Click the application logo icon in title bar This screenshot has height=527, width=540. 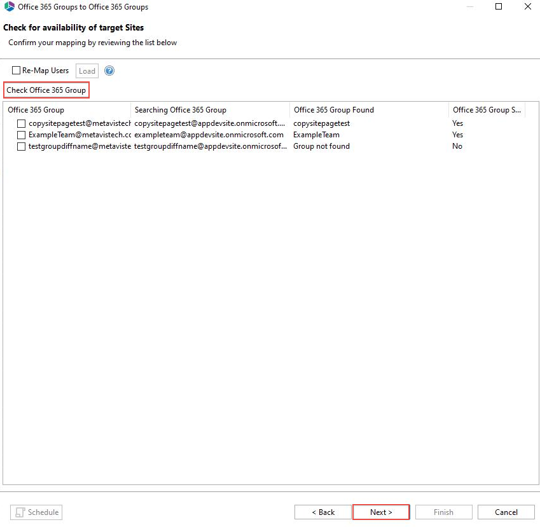coord(10,6)
